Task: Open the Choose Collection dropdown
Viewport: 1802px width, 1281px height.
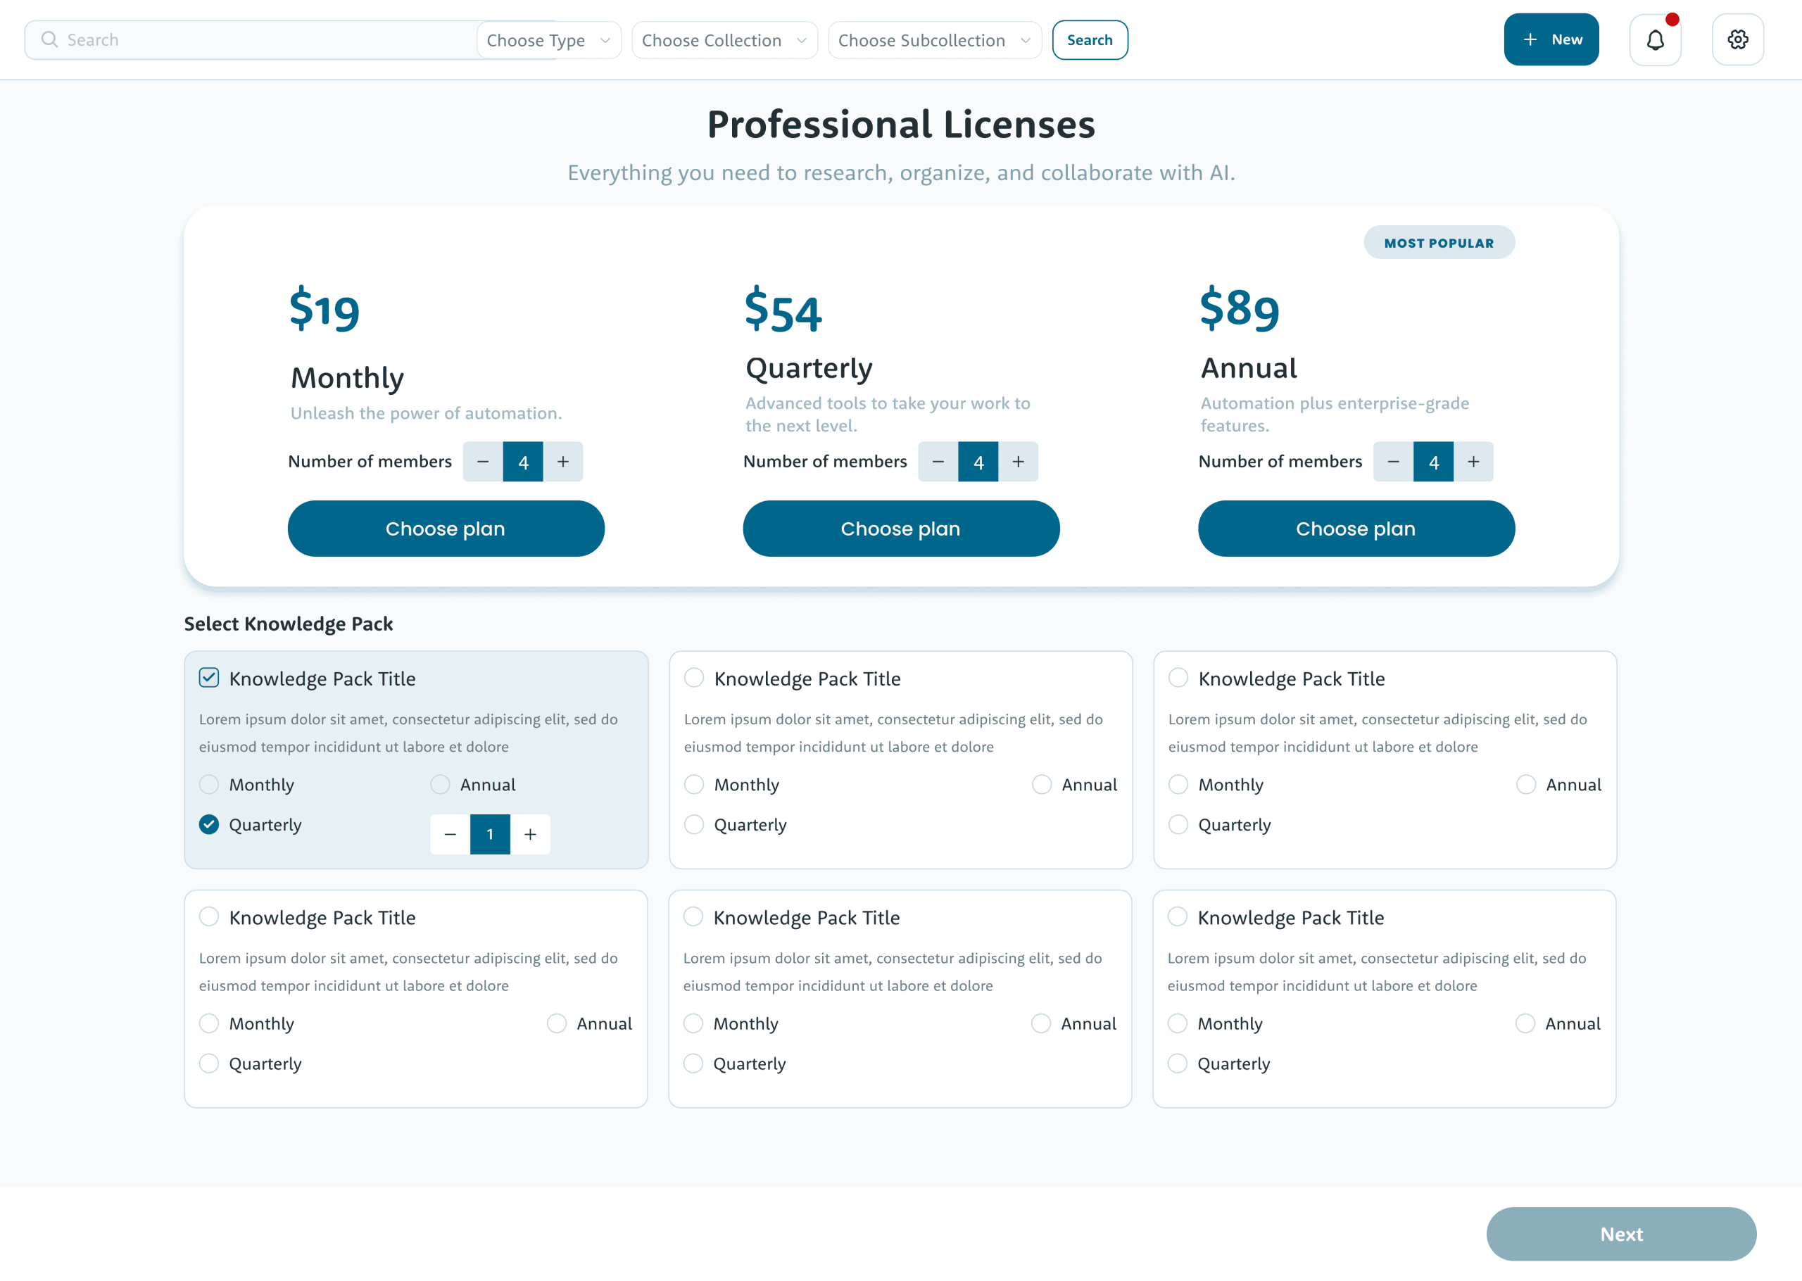Action: click(x=724, y=40)
